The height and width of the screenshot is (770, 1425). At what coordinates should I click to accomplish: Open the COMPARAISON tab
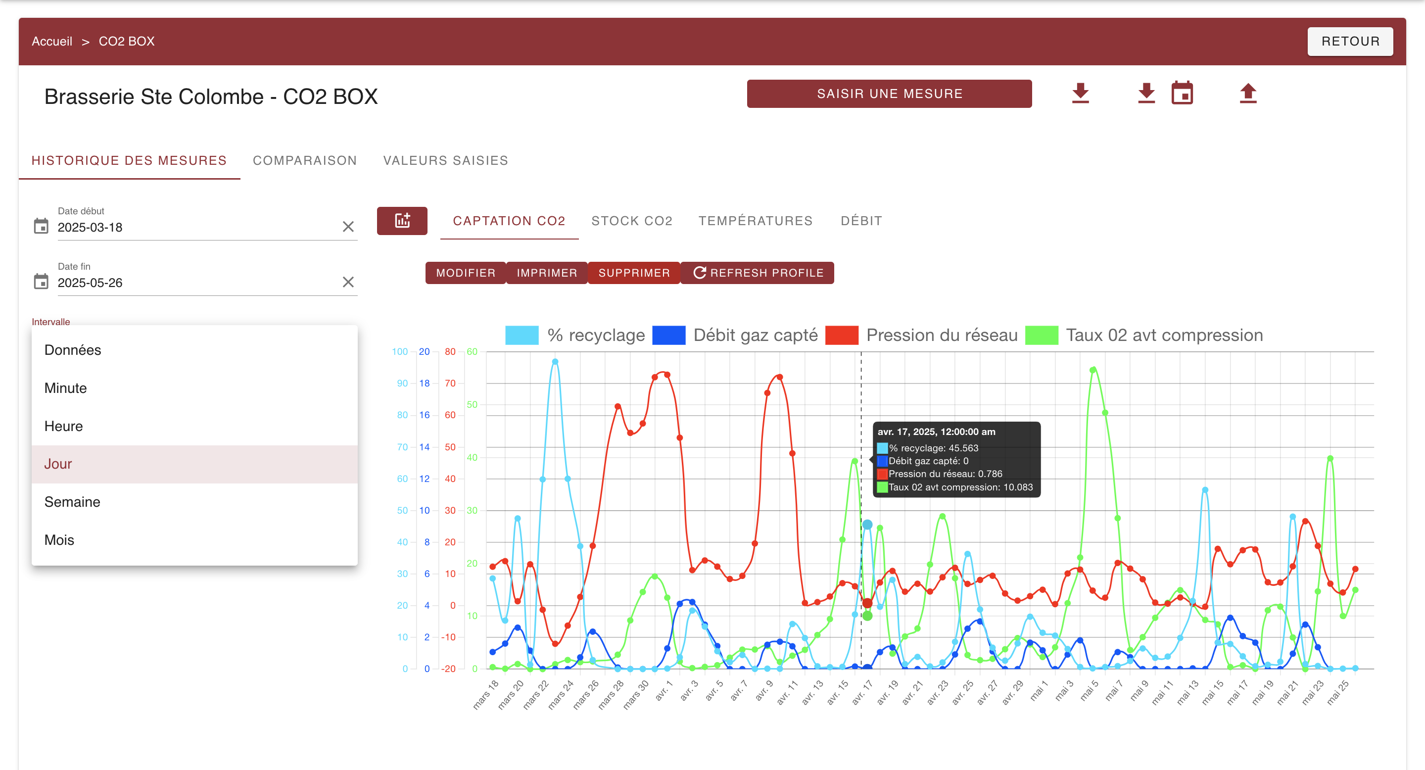click(305, 160)
